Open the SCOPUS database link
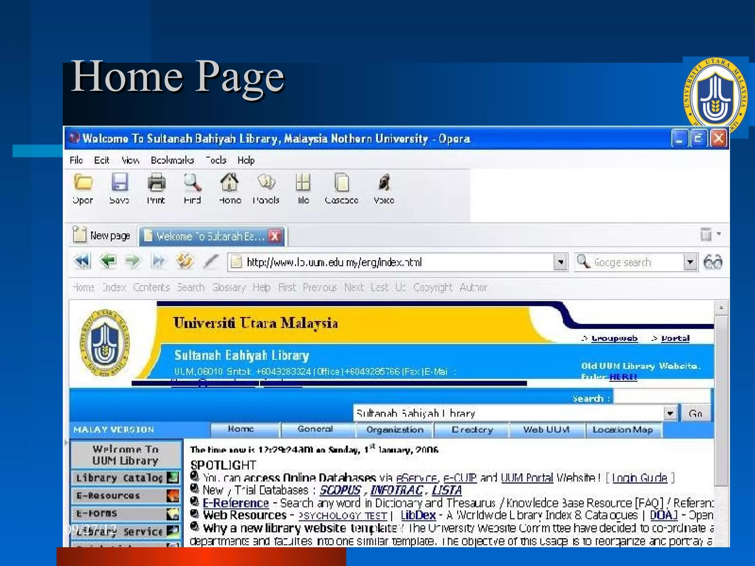 coord(340,490)
